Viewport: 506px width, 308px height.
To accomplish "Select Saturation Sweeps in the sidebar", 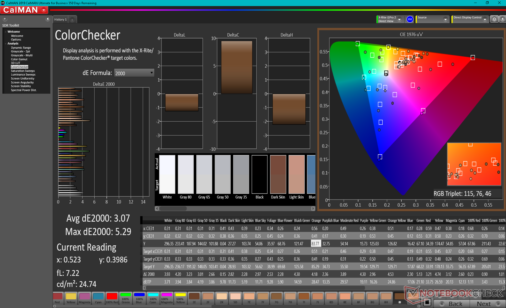I will click(x=23, y=71).
